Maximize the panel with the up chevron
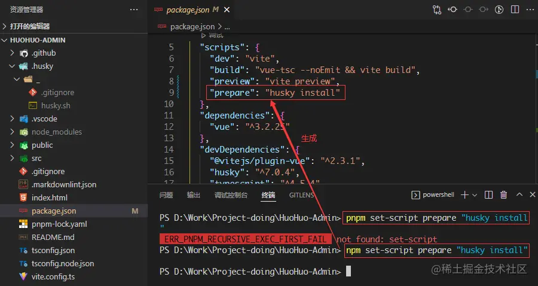The height and width of the screenshot is (286, 538). [519, 194]
